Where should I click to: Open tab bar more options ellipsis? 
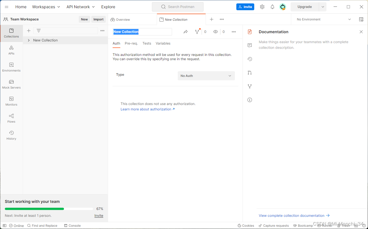[x=222, y=19]
